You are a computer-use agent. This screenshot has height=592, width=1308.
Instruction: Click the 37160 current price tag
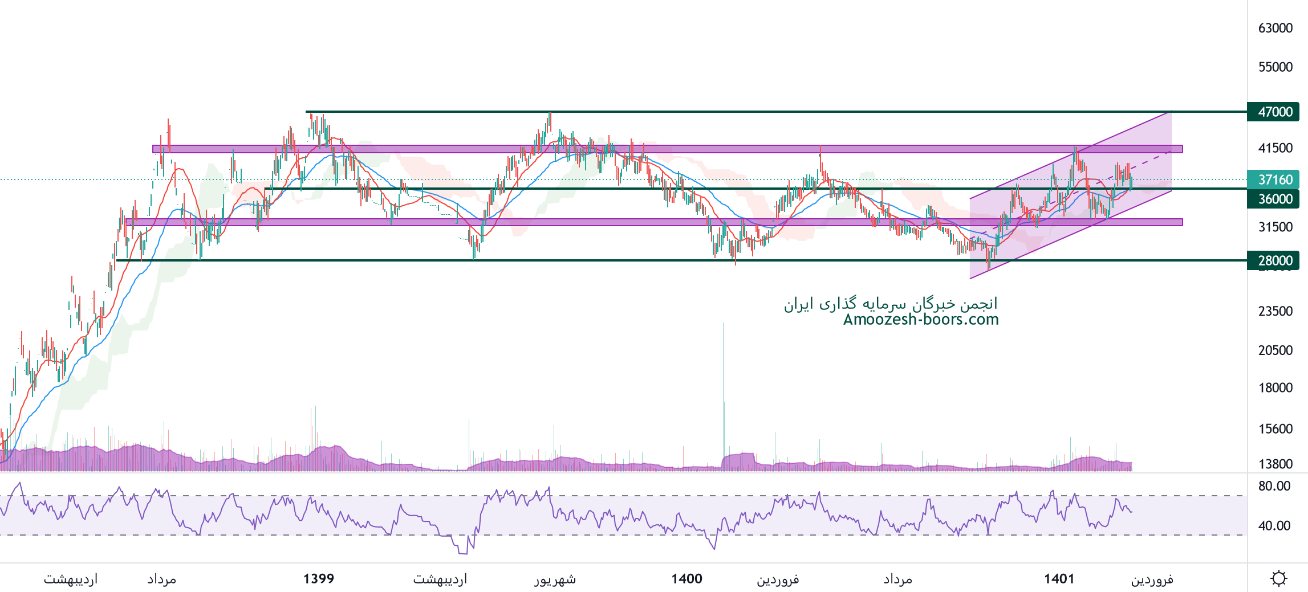(1274, 180)
